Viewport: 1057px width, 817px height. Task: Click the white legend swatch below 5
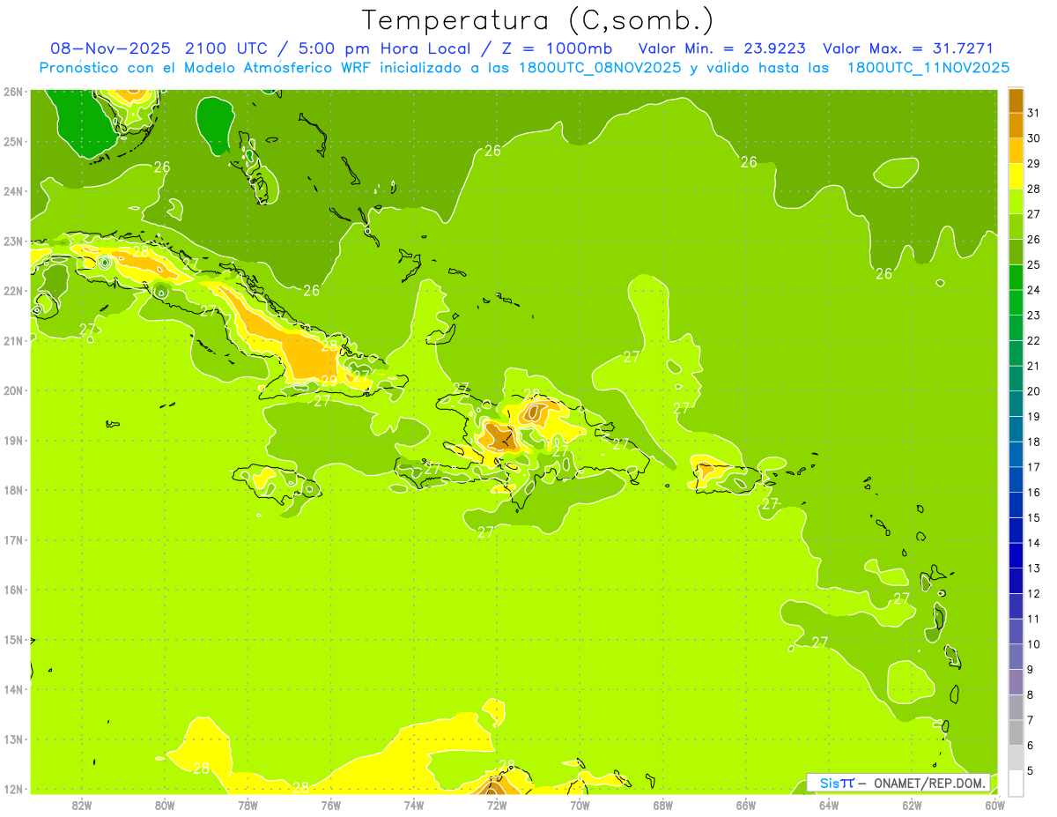point(1016,782)
